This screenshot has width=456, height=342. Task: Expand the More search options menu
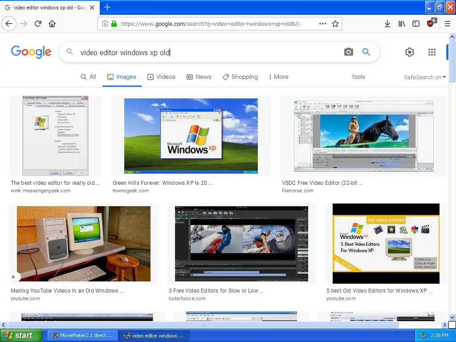(x=279, y=77)
